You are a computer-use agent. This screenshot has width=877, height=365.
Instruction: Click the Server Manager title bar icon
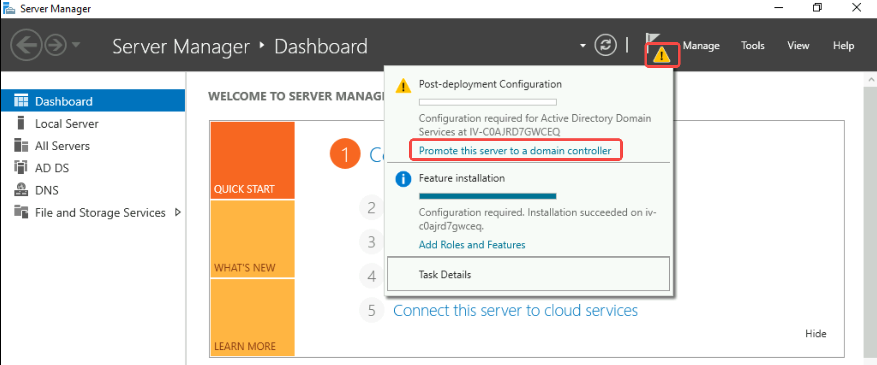[9, 8]
